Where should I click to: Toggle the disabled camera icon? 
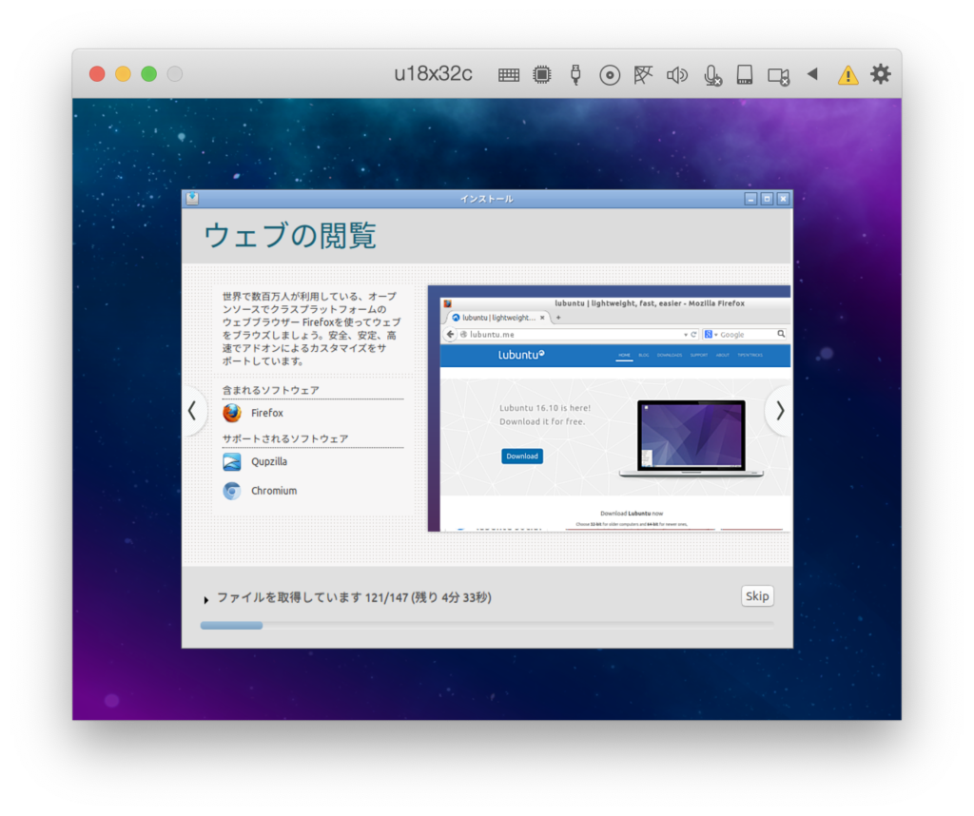click(x=779, y=75)
